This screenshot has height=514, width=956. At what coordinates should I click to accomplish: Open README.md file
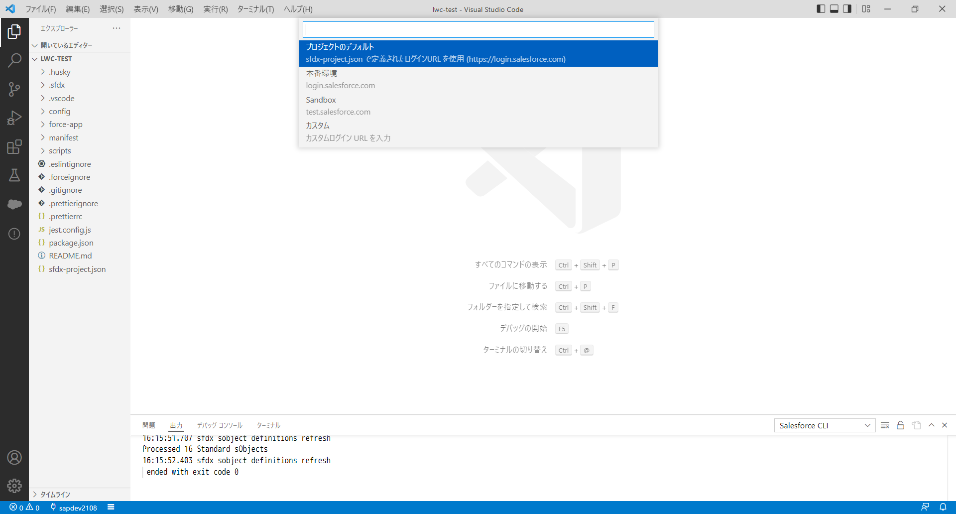click(80, 256)
